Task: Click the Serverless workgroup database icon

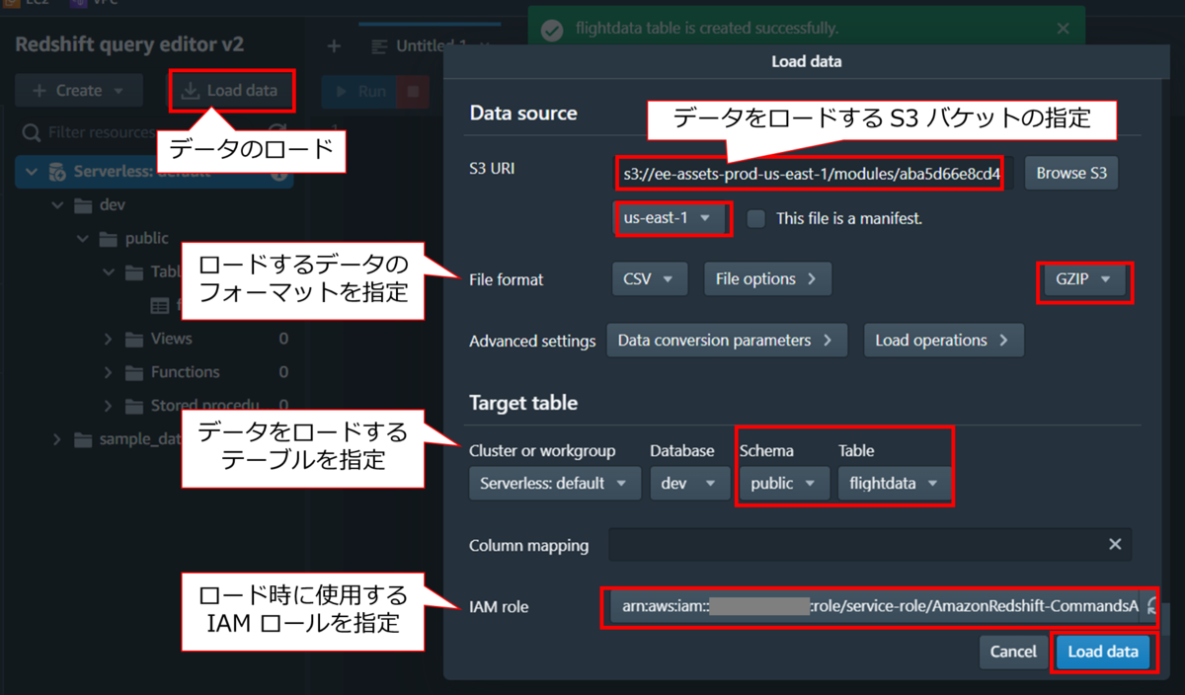Action: click(x=57, y=172)
